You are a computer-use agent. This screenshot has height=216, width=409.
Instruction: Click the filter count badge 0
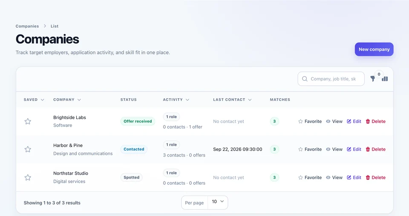tap(379, 74)
